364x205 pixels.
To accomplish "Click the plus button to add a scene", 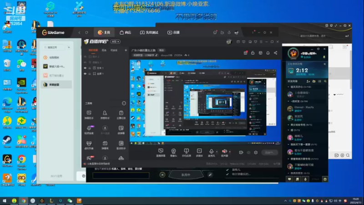I will [126, 50].
